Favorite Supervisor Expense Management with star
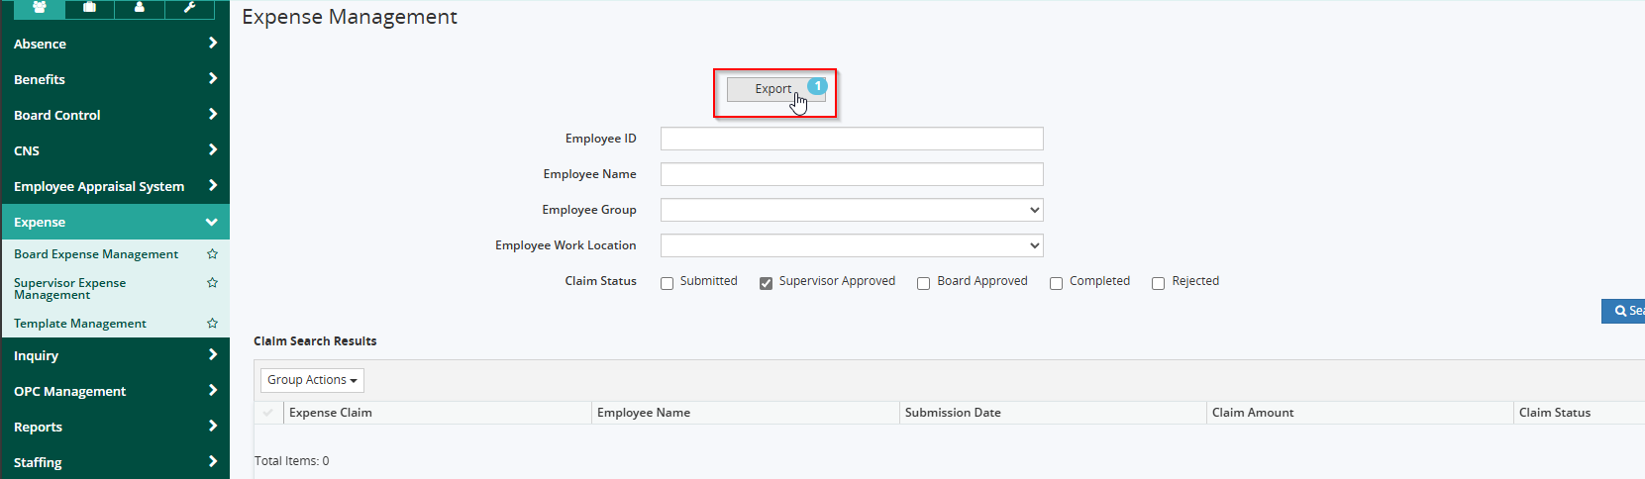 click(212, 283)
